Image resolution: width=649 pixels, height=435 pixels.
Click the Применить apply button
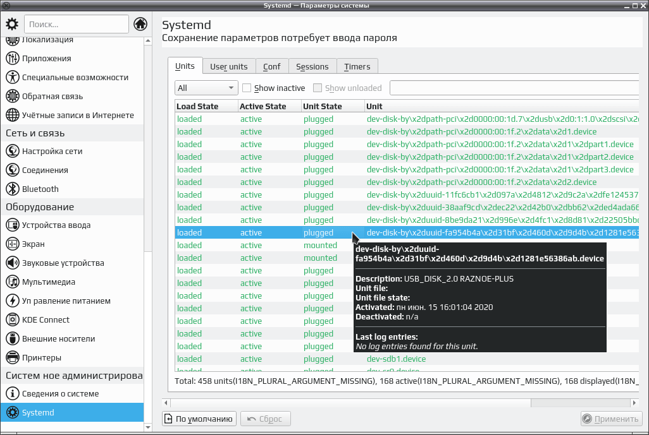point(611,419)
